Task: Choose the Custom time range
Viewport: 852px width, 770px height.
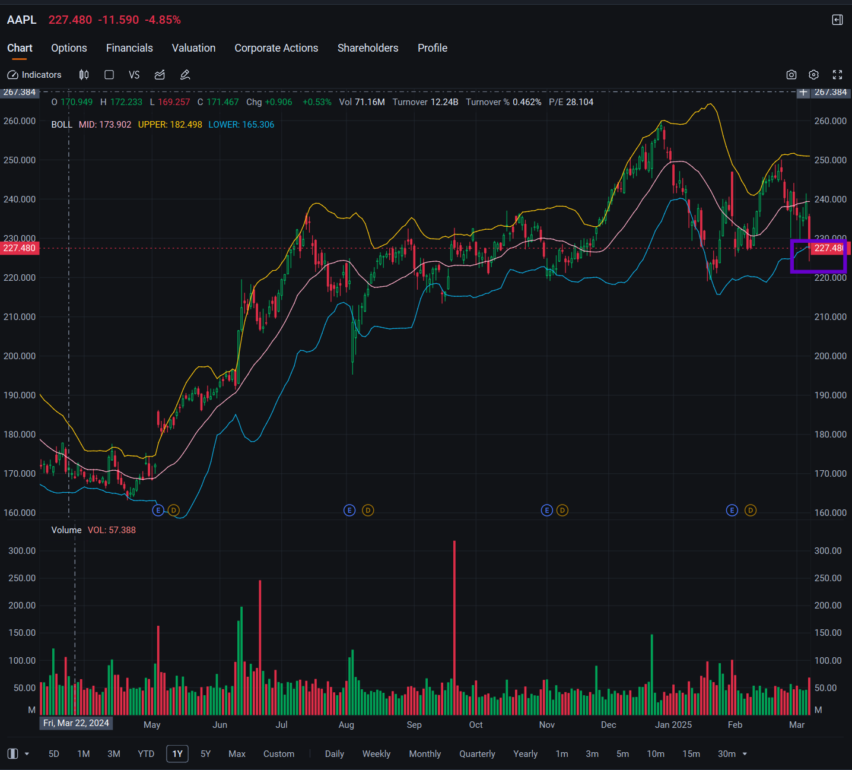Action: tap(279, 754)
